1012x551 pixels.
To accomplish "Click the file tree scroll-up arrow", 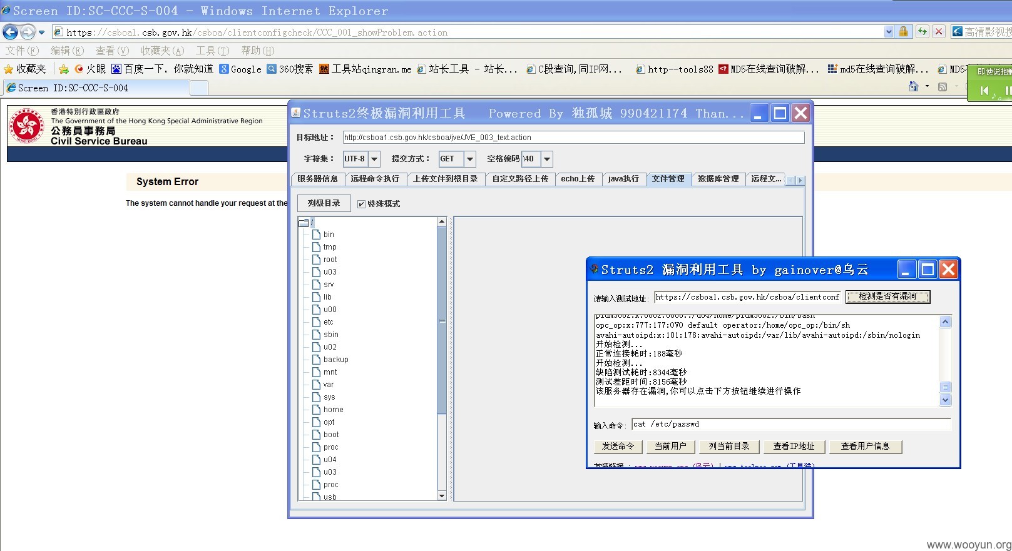I will (x=442, y=221).
